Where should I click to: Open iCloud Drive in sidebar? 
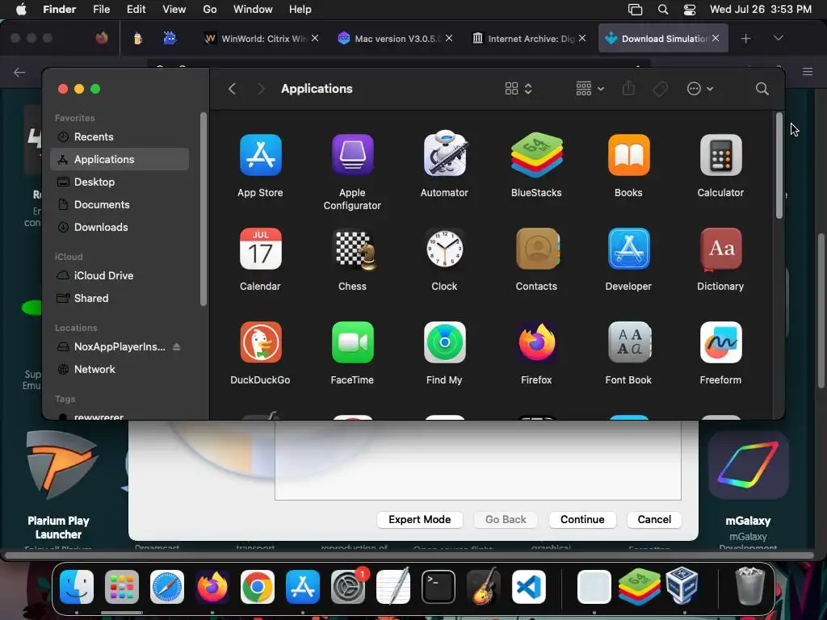[120, 275]
